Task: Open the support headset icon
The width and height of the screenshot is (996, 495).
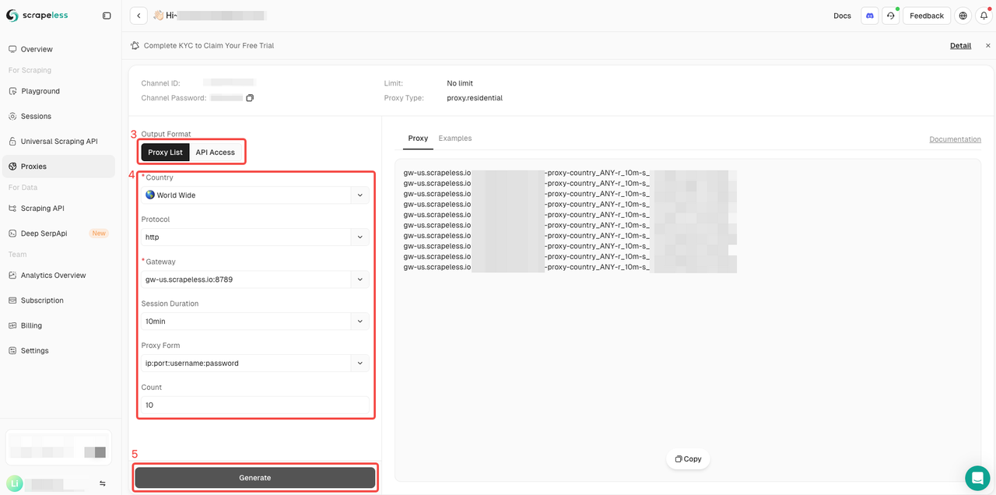Action: [x=890, y=16]
